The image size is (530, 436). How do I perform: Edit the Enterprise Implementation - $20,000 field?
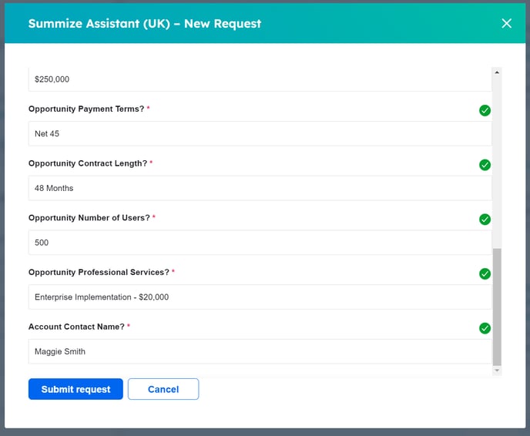click(259, 297)
